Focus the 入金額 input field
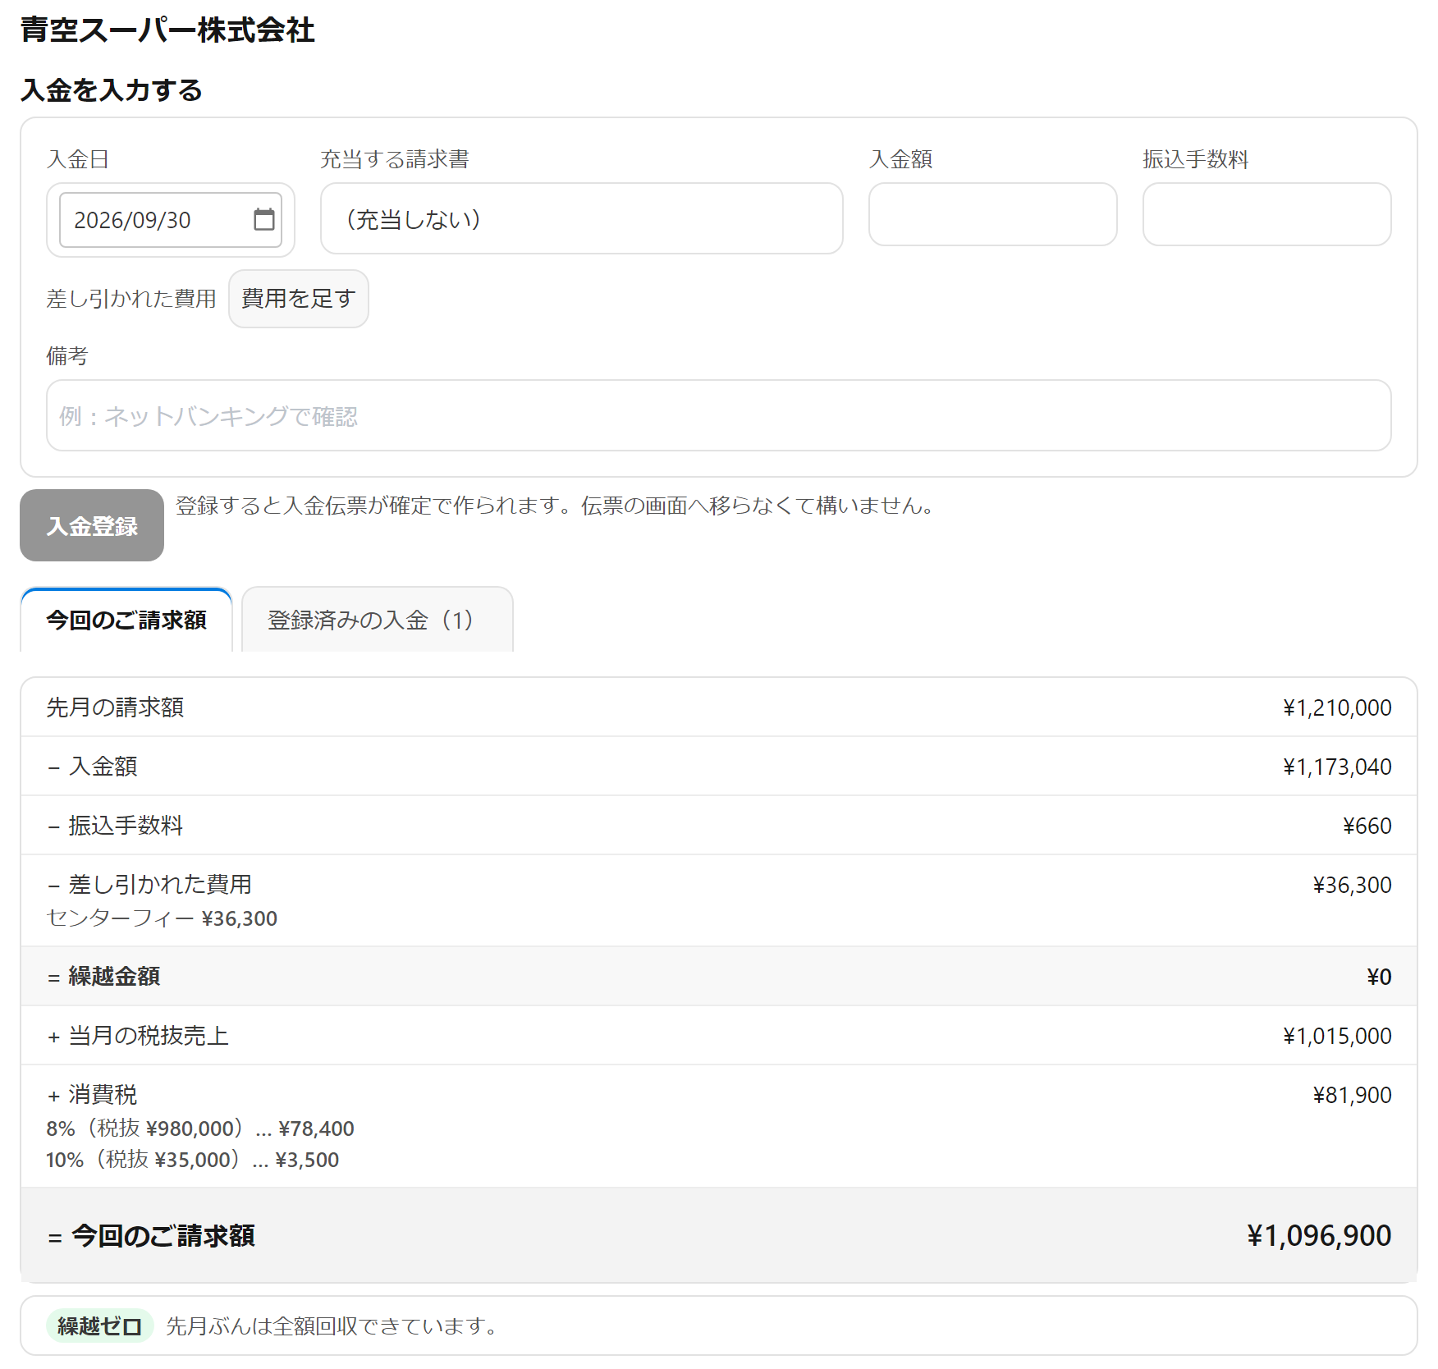Screen dimensions: 1438x1369 pos(992,214)
